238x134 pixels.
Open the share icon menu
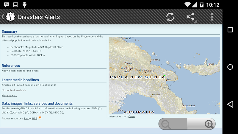coord(191,17)
